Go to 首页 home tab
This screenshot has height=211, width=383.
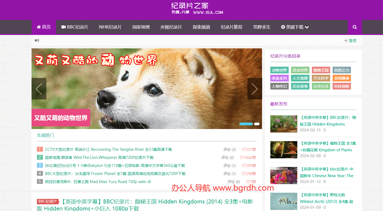click(x=44, y=27)
